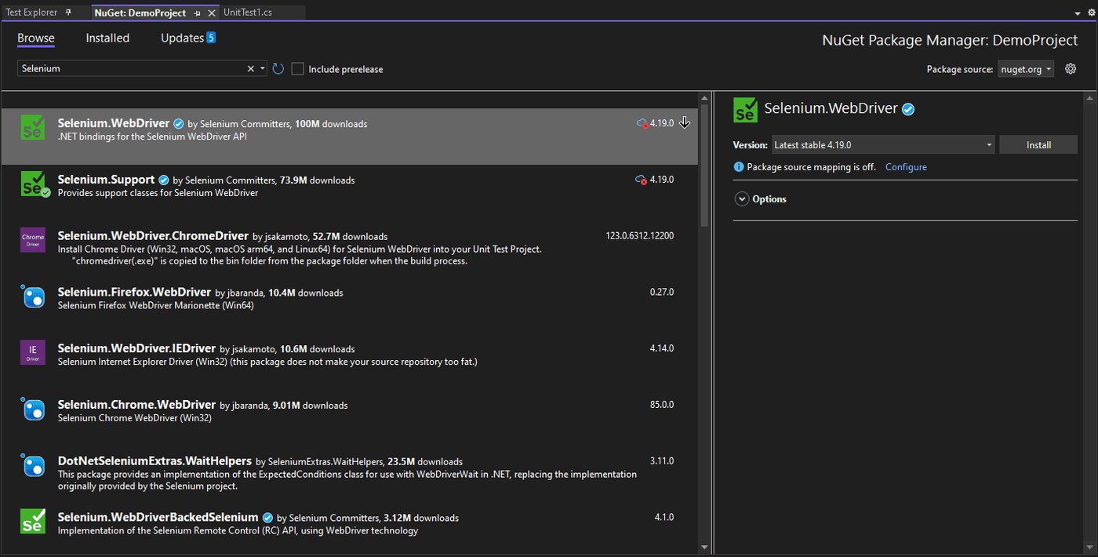Screen dimensions: 1098x557
Task: Click the window options gear in tab strip
Action: 1092,13
